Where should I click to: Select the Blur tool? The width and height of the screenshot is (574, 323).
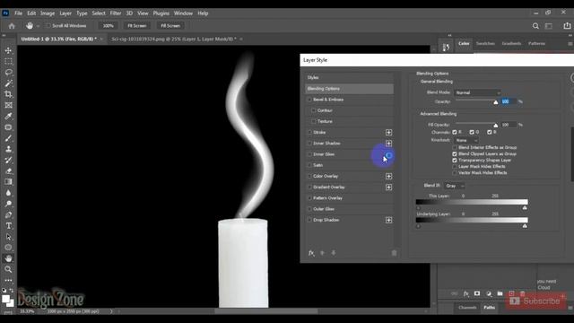[x=8, y=193]
